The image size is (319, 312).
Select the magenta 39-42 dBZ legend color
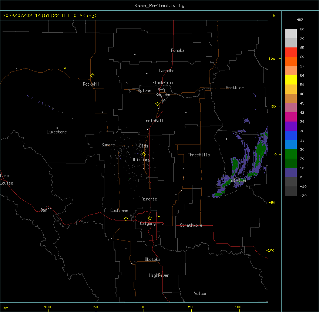(291, 117)
